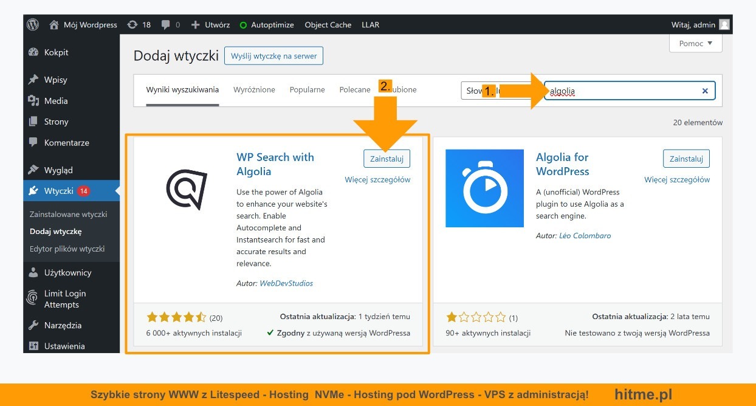
Task: Expand the Pomoc help dropdown
Action: pyautogui.click(x=695, y=44)
